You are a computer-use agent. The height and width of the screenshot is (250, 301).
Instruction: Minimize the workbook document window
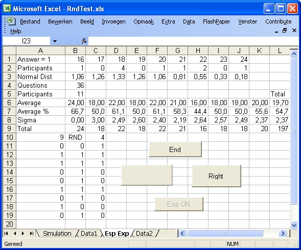[276, 31]
